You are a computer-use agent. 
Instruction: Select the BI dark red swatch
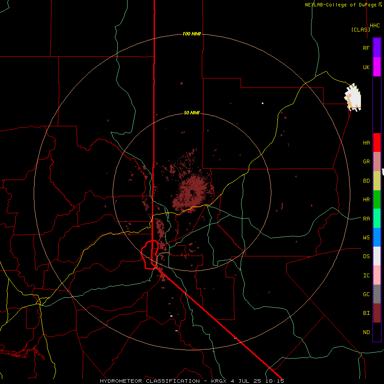pyautogui.click(x=377, y=313)
